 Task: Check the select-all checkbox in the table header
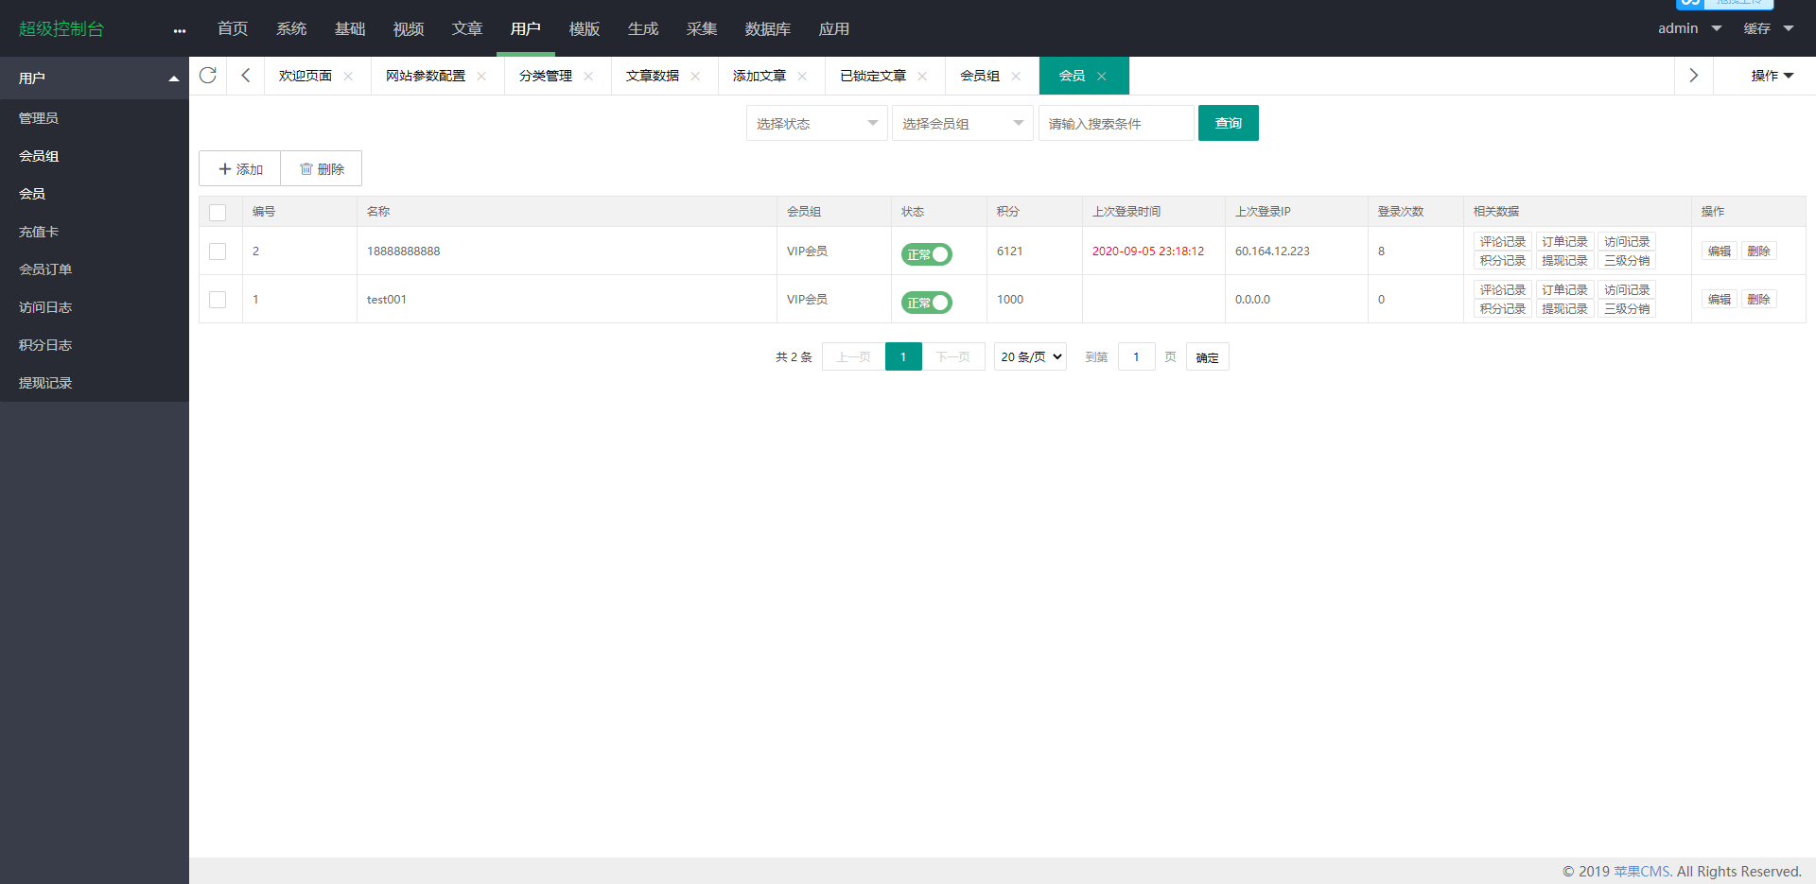[x=218, y=212]
